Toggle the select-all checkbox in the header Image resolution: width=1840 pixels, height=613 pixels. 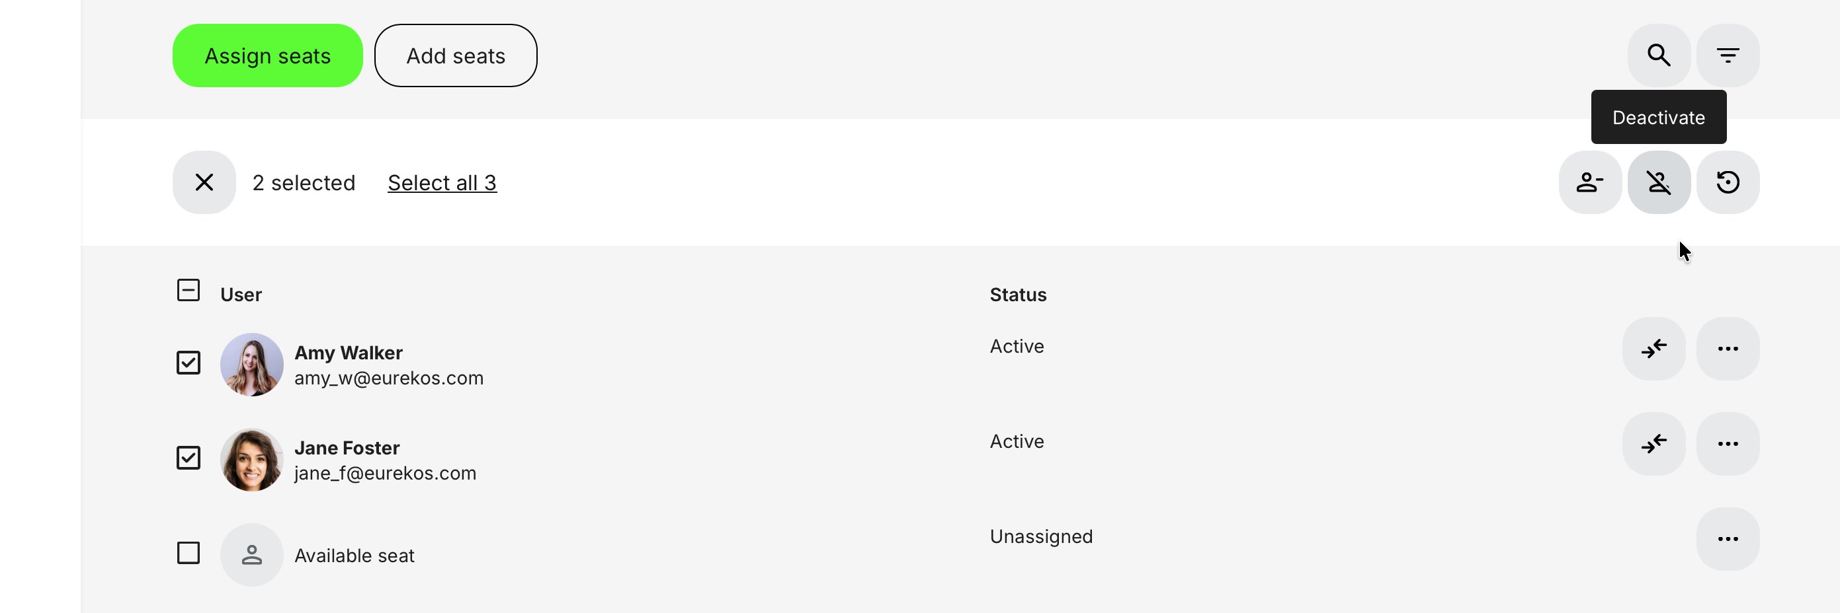188,291
